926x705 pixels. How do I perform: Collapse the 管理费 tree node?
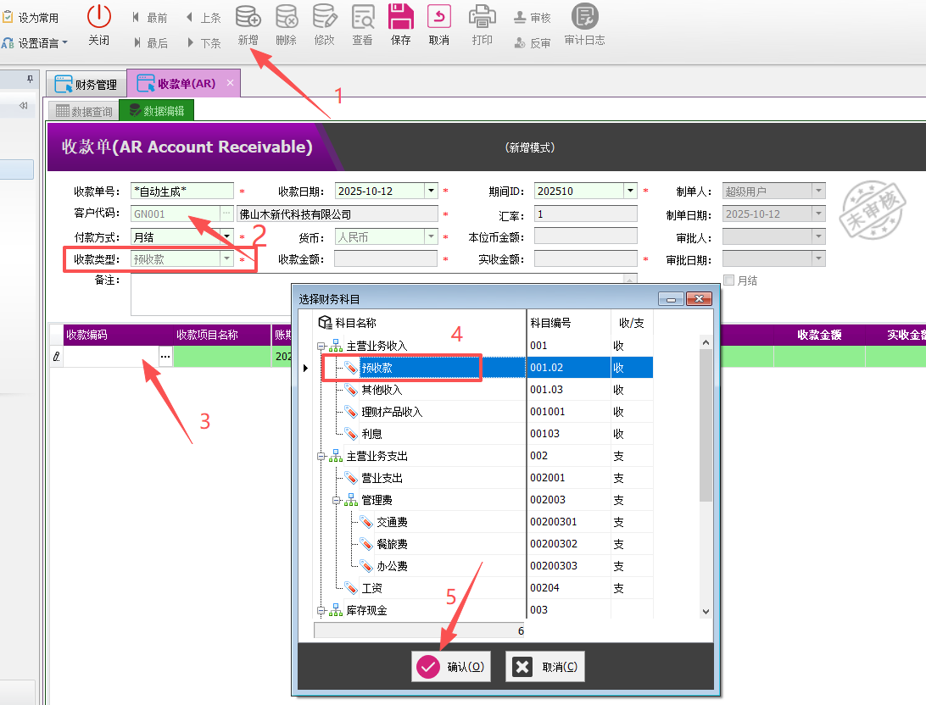point(337,500)
